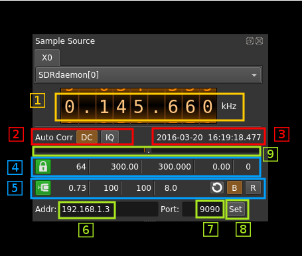Select the X0 tab

47,58
